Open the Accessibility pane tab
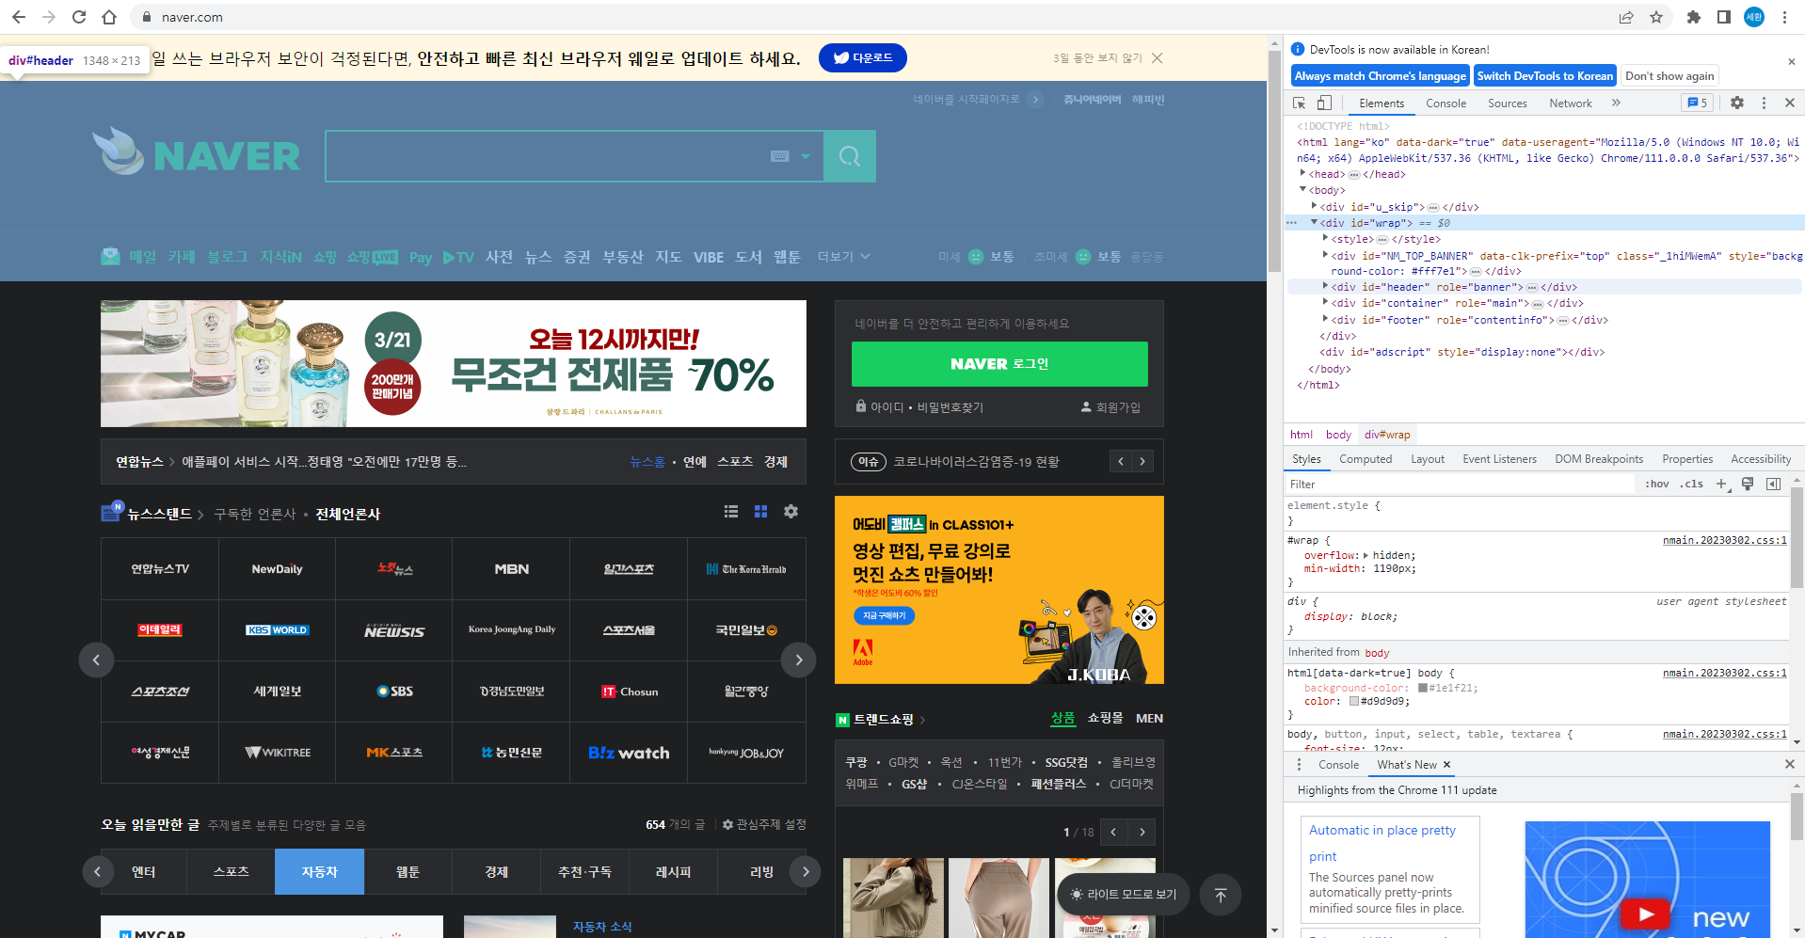 point(1761,459)
